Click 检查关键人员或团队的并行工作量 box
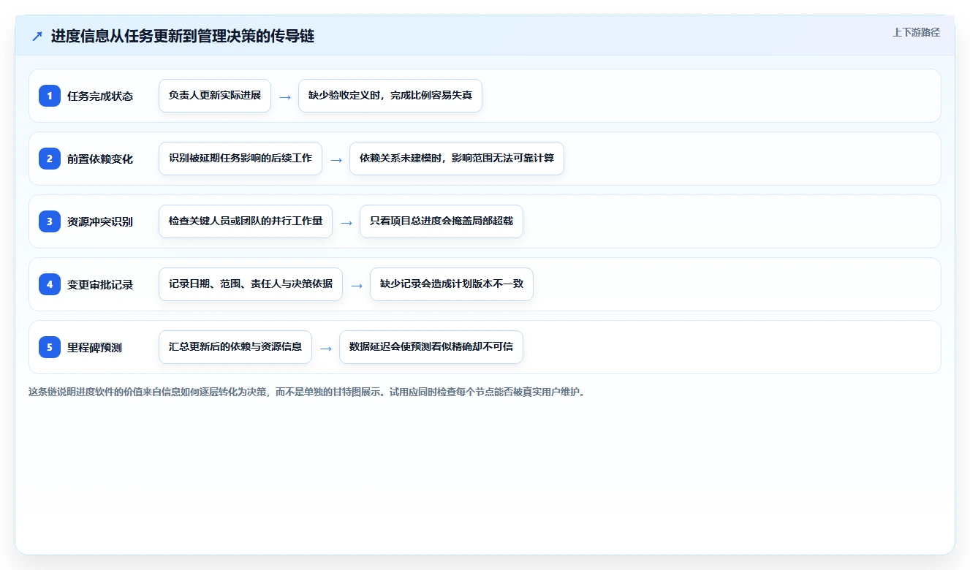This screenshot has width=970, height=570. pyautogui.click(x=246, y=221)
